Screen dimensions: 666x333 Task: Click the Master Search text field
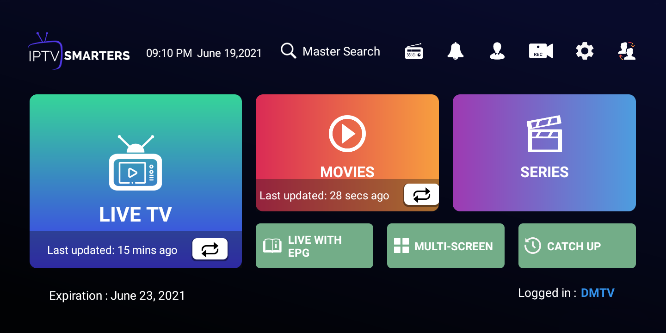point(341,51)
